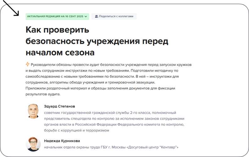Click the heading 'Как проверить безопасность учреждения'

97,41
